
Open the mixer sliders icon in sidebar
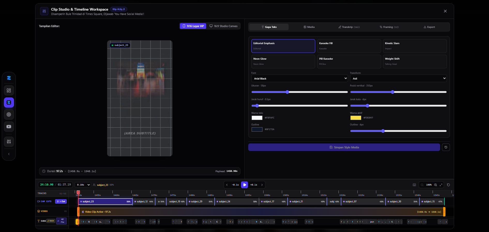coord(9,142)
